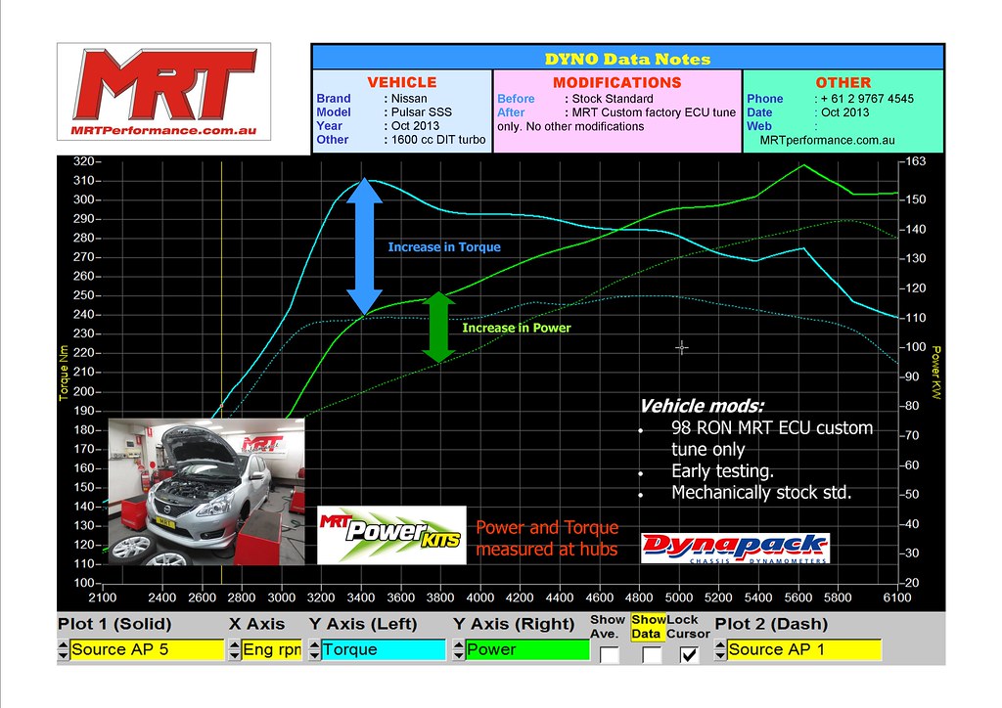
Task: Click the Y Axis (Left) stepper arrows
Action: click(314, 650)
